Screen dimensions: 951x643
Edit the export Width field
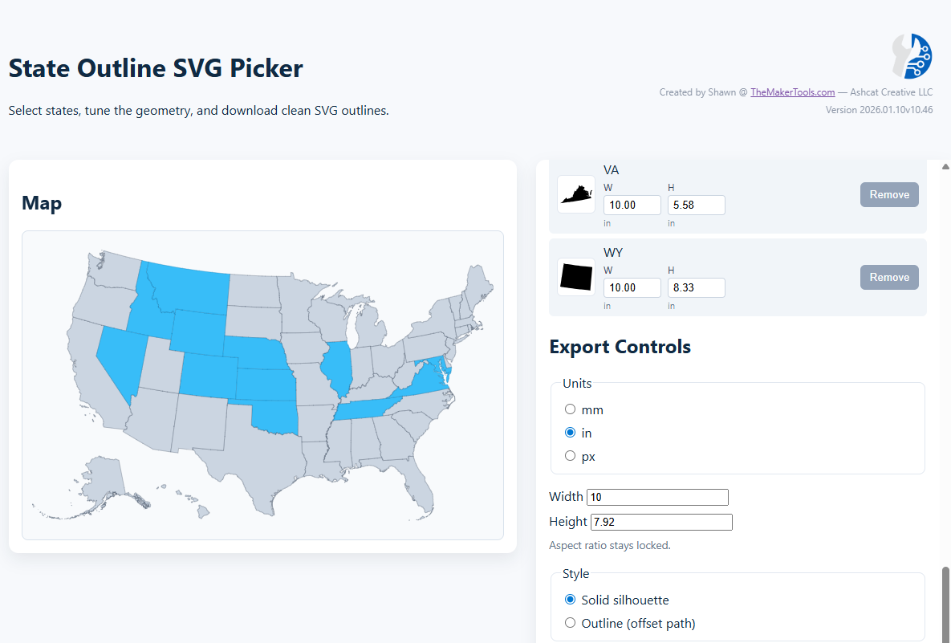point(657,497)
